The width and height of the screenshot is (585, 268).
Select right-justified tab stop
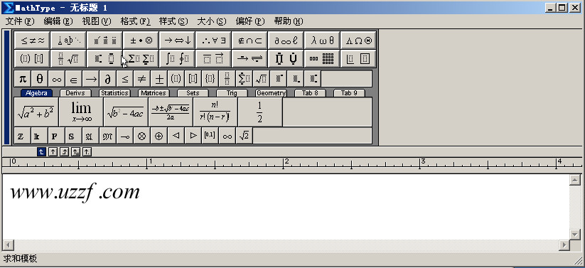tap(64, 151)
